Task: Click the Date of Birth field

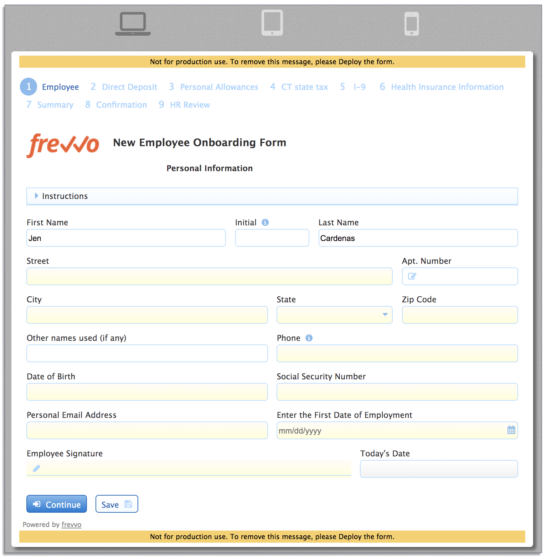Action: tap(147, 392)
